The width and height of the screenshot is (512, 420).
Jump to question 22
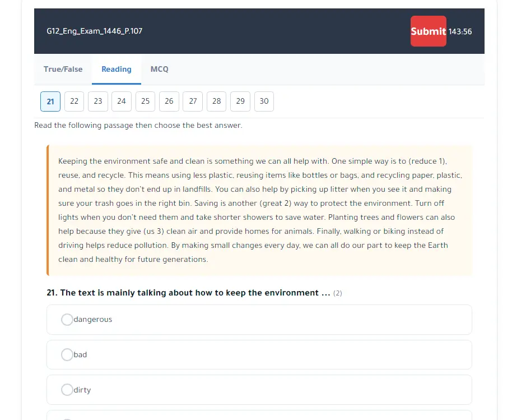[74, 101]
